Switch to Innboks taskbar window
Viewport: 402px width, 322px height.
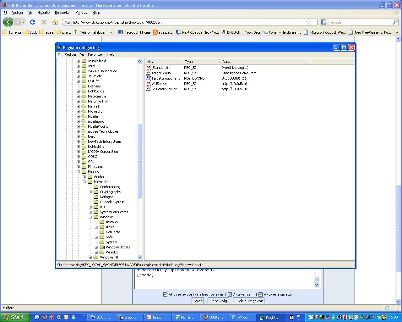158,317
